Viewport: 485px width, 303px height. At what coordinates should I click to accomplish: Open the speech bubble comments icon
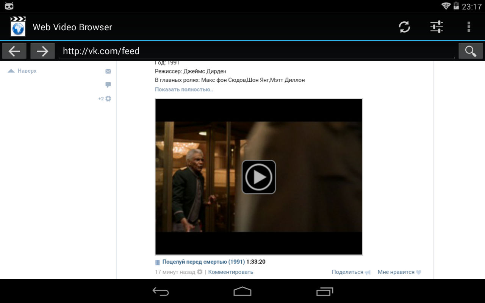[108, 85]
